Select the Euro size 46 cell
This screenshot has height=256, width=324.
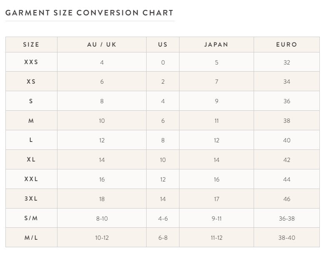pyautogui.click(x=287, y=199)
